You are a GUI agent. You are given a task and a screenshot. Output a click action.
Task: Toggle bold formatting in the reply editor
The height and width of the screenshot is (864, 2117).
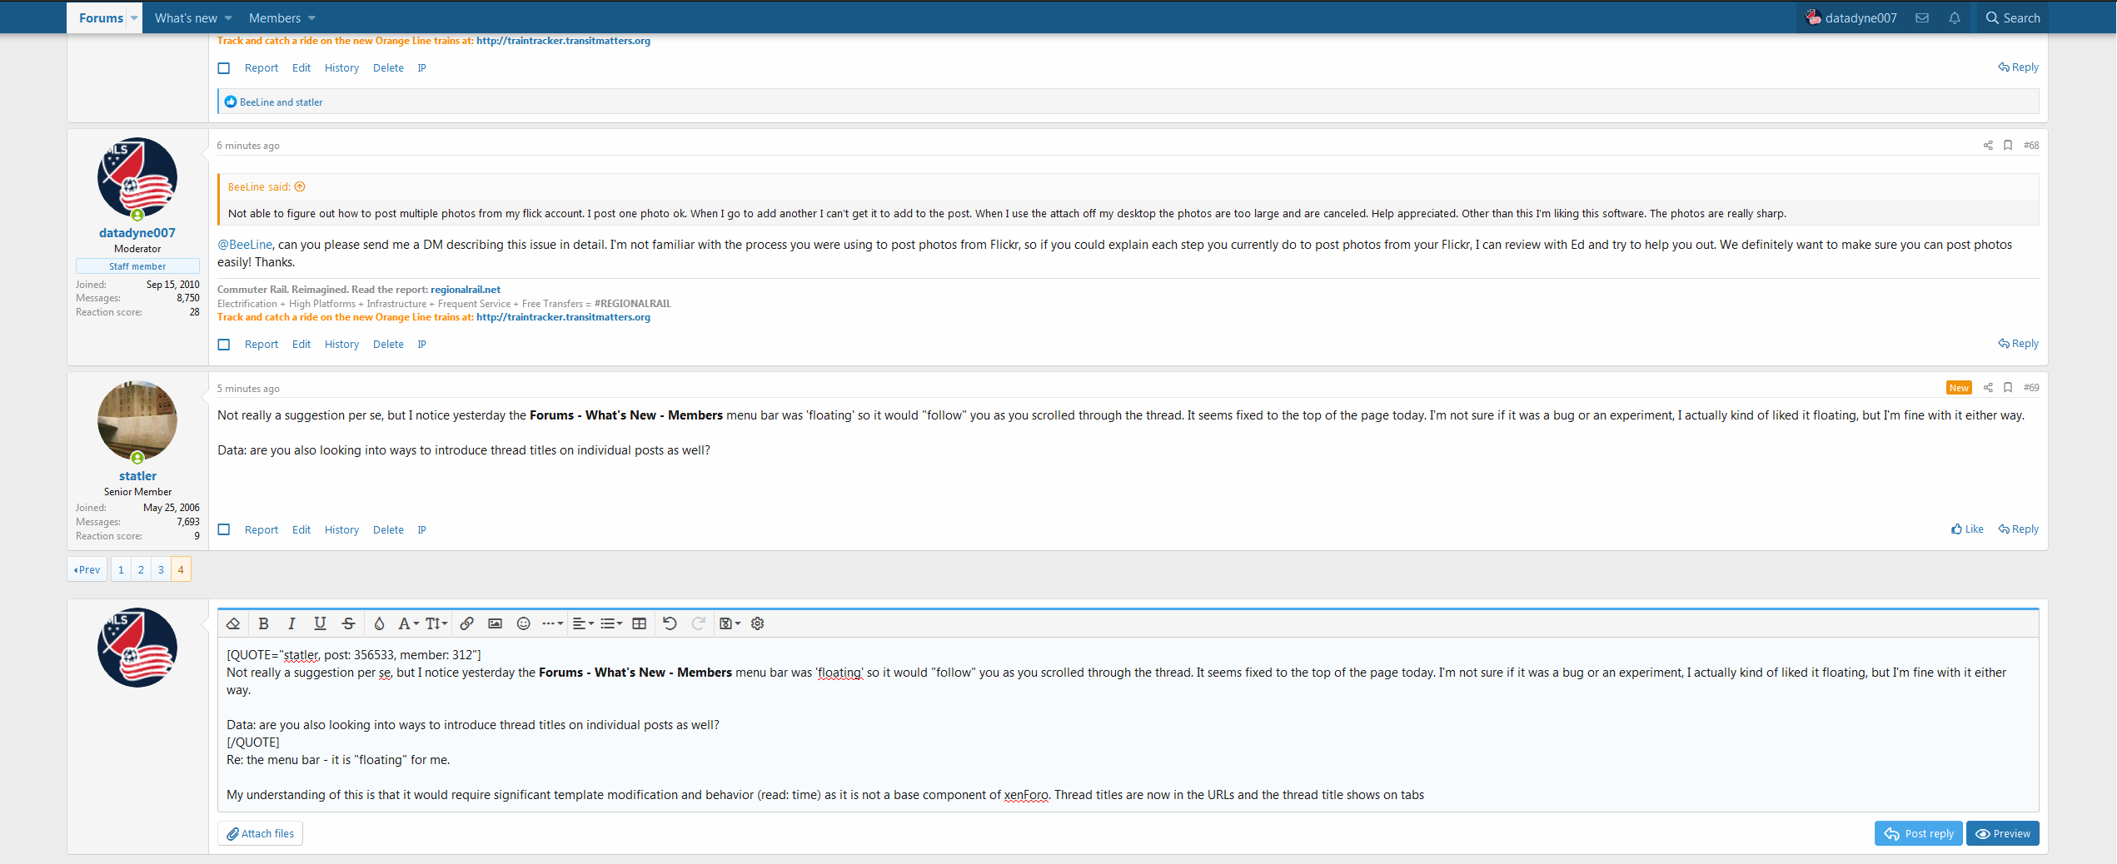coord(263,623)
